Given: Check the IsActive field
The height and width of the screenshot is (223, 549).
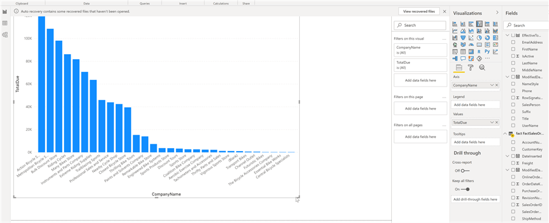Looking at the screenshot, I should (513, 56).
